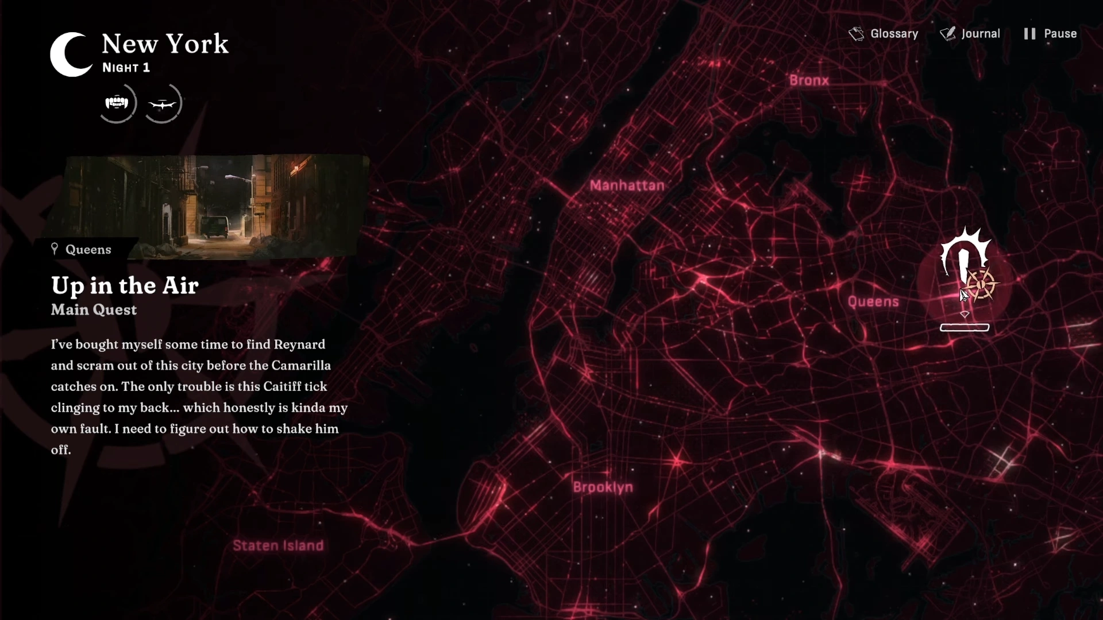Screen dimensions: 1103x620
Task: Click the quest description starting "I've bought myself"
Action: pyautogui.click(x=199, y=397)
